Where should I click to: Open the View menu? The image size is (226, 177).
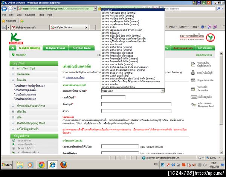pos(19,15)
